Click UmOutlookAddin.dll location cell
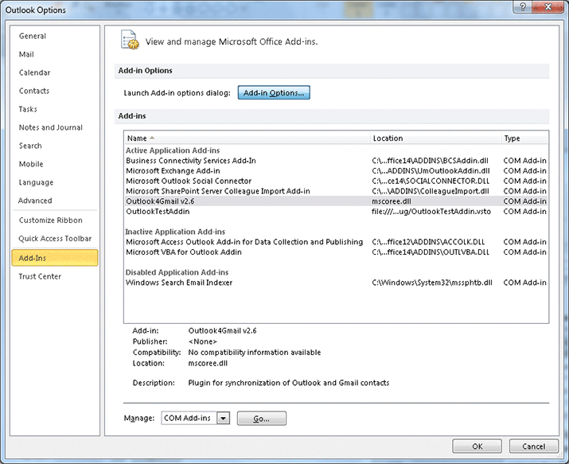 (x=431, y=171)
